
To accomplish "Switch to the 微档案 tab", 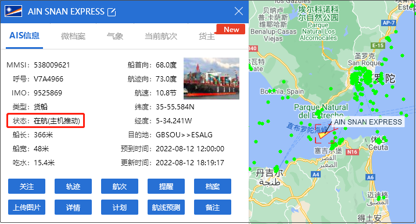I will [x=73, y=36].
